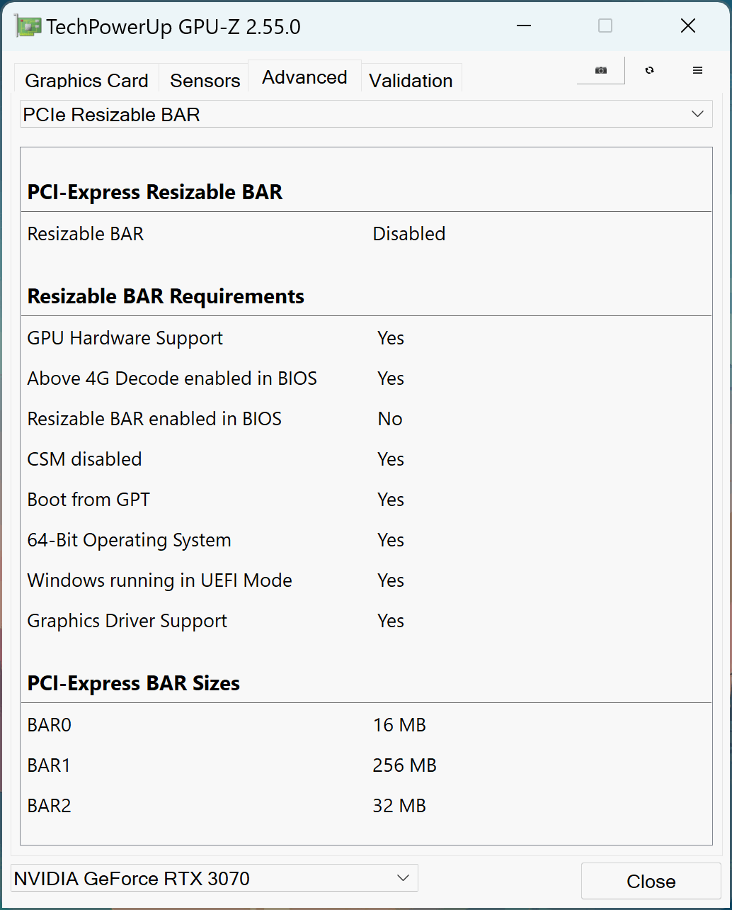Image resolution: width=732 pixels, height=910 pixels.
Task: Maximize the GPU-Z window
Action: click(x=605, y=26)
